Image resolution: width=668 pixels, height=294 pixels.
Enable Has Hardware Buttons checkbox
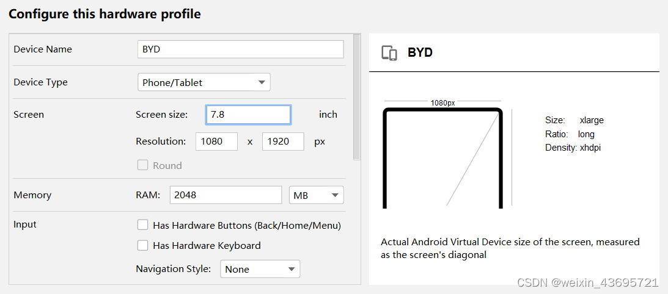pyautogui.click(x=143, y=225)
